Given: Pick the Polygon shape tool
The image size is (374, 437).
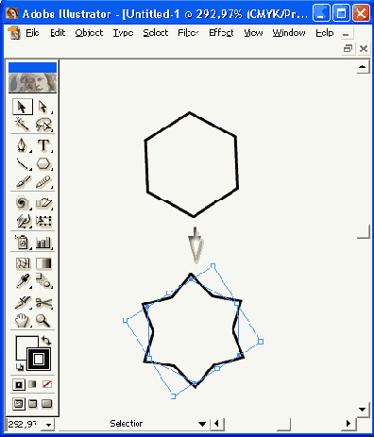Looking at the screenshot, I should 43,164.
